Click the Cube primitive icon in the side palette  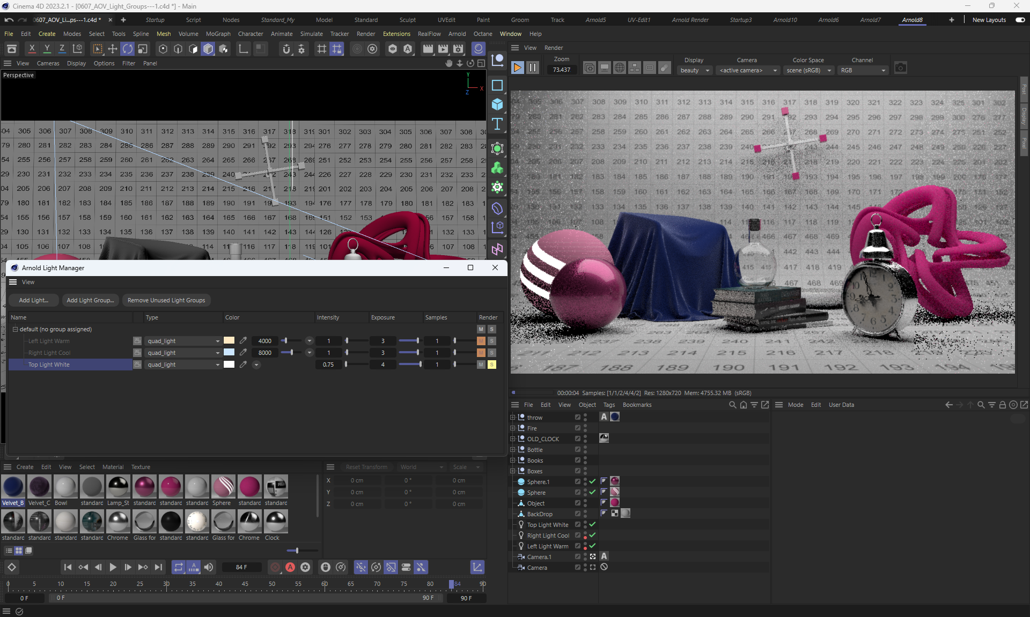click(497, 105)
